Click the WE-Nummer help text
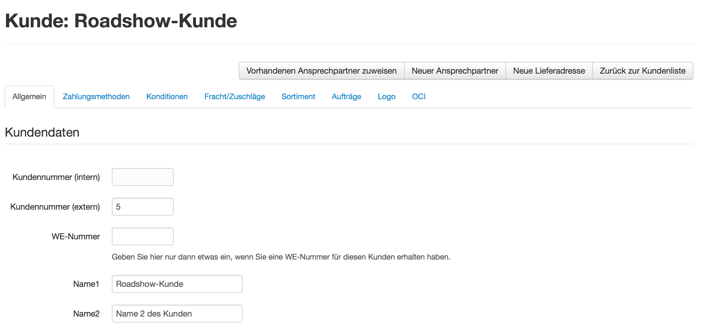This screenshot has height=332, width=703. tap(281, 257)
